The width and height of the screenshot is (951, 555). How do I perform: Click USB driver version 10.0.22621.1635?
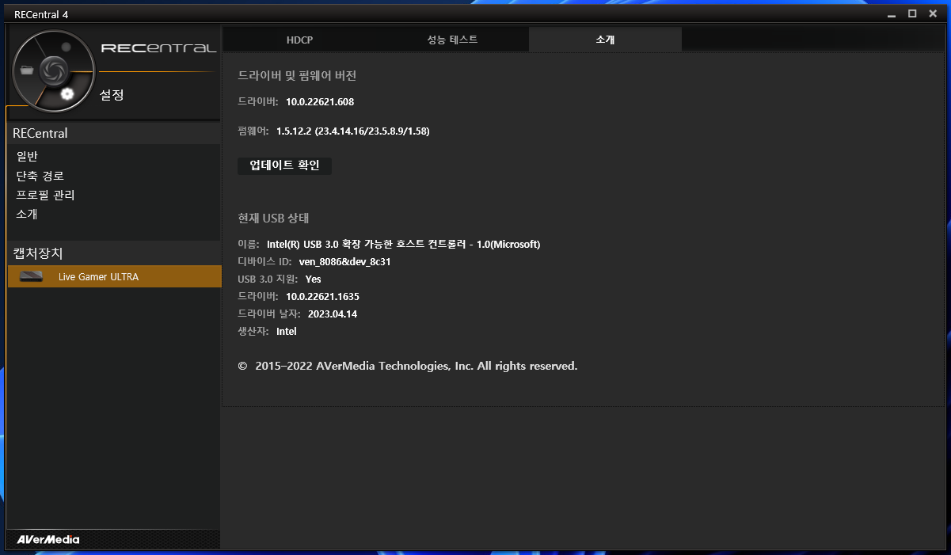[x=322, y=296]
